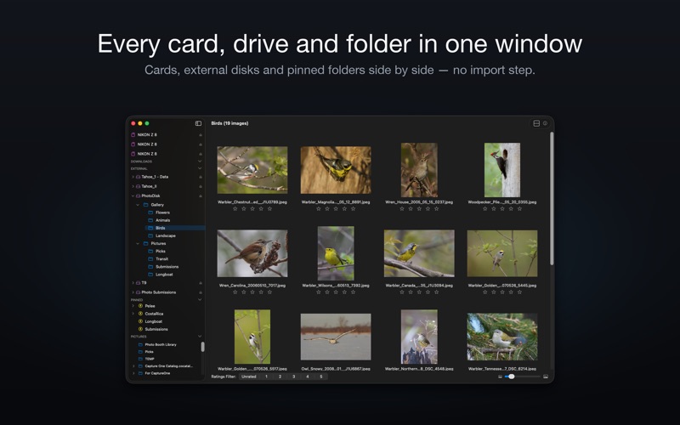Eject the Tahoe_II drive
The width and height of the screenshot is (680, 425).
point(201,186)
